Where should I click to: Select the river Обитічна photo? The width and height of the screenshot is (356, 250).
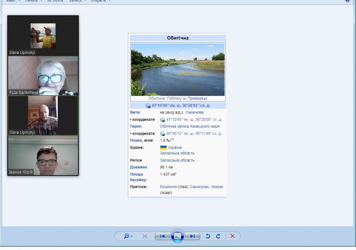click(178, 69)
